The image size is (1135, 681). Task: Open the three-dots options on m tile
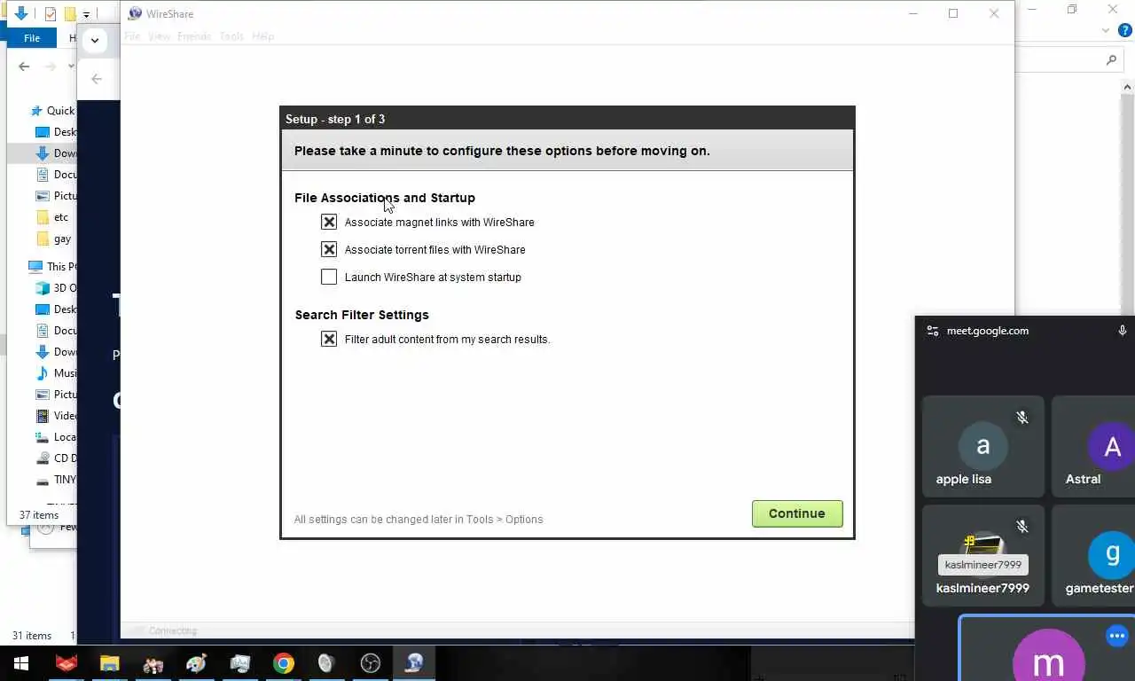pos(1116,636)
